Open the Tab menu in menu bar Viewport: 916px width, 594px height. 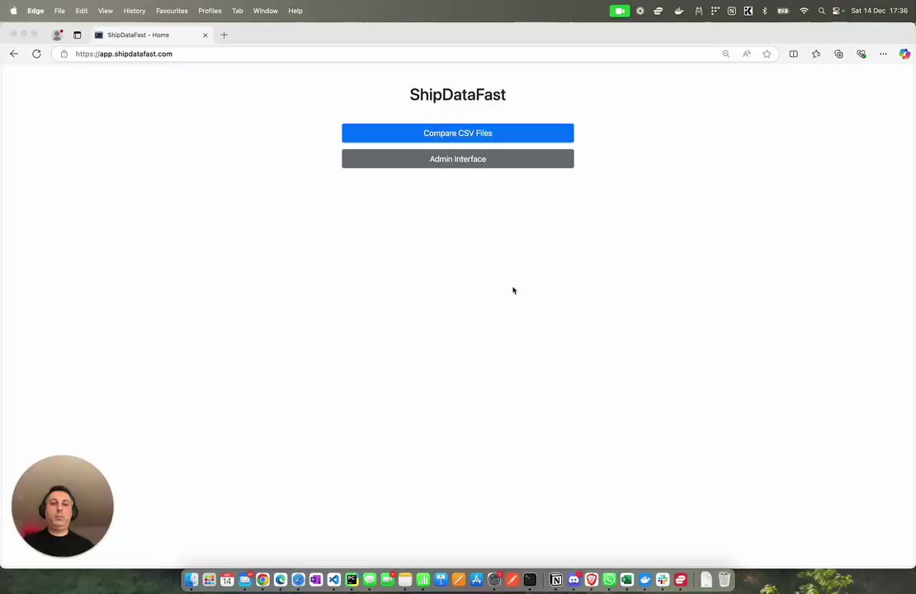tap(237, 11)
